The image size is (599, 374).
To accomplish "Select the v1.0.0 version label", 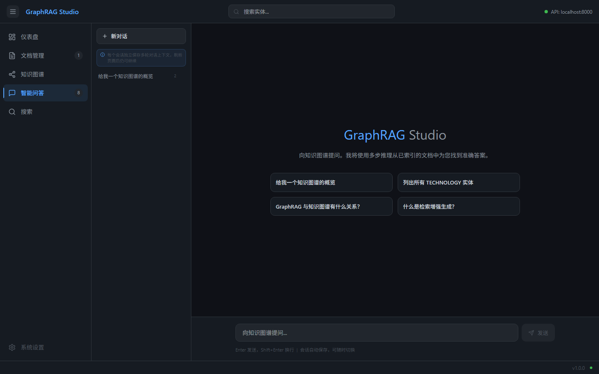I will tap(578, 368).
